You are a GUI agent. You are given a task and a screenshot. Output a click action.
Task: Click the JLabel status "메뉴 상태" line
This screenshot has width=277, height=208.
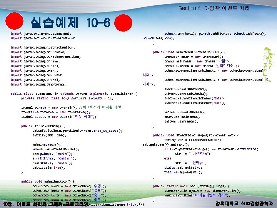pyautogui.click(x=59, y=117)
